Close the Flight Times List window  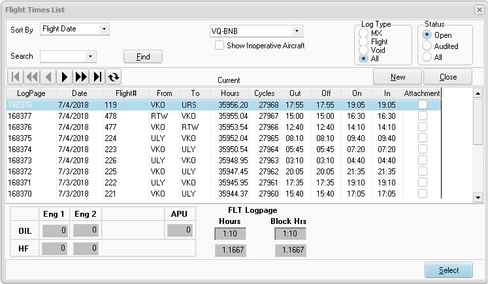point(480,10)
